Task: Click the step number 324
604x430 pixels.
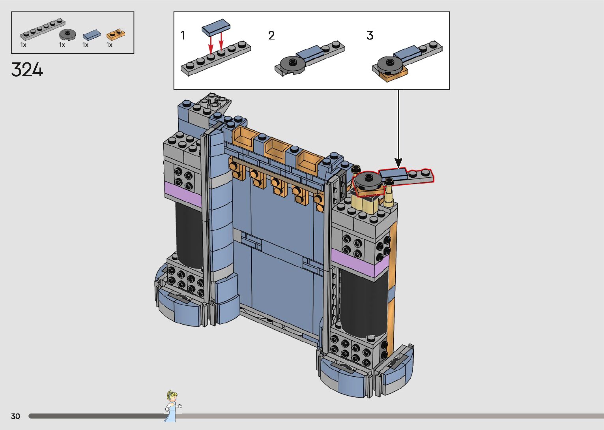Action: 27,70
